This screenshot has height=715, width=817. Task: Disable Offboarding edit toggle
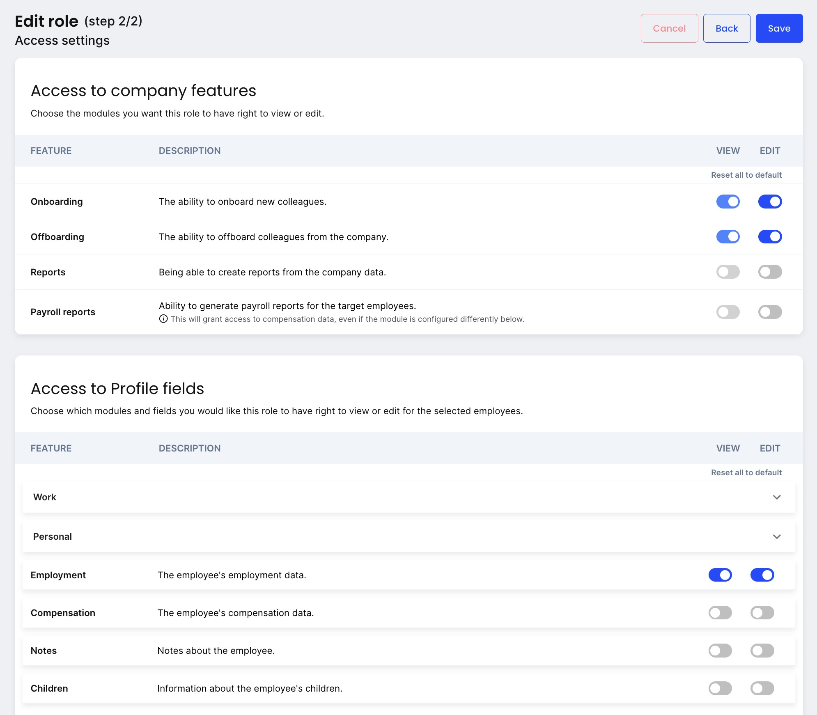[x=770, y=237]
